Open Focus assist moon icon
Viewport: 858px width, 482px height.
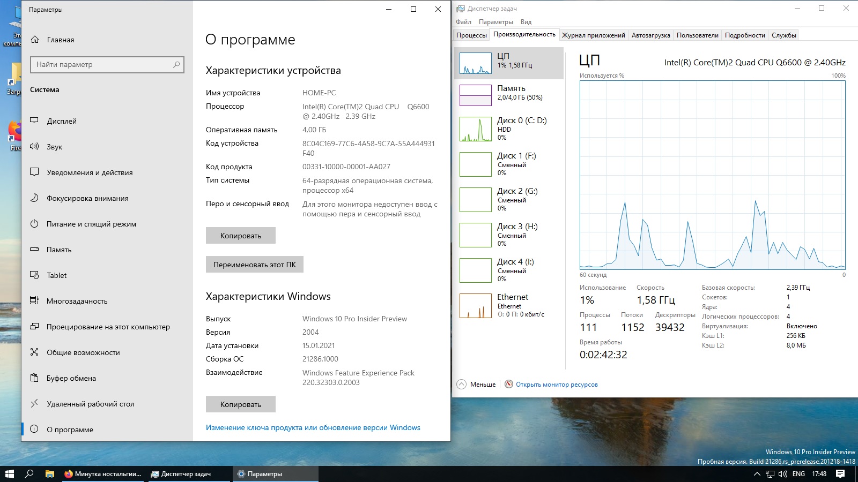point(34,198)
